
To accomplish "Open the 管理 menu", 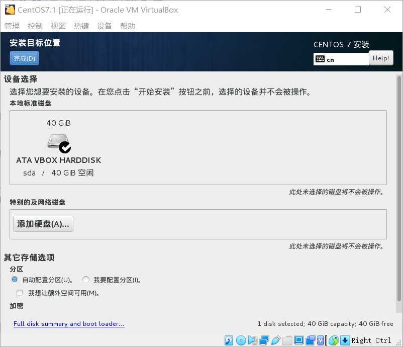I will click(12, 26).
